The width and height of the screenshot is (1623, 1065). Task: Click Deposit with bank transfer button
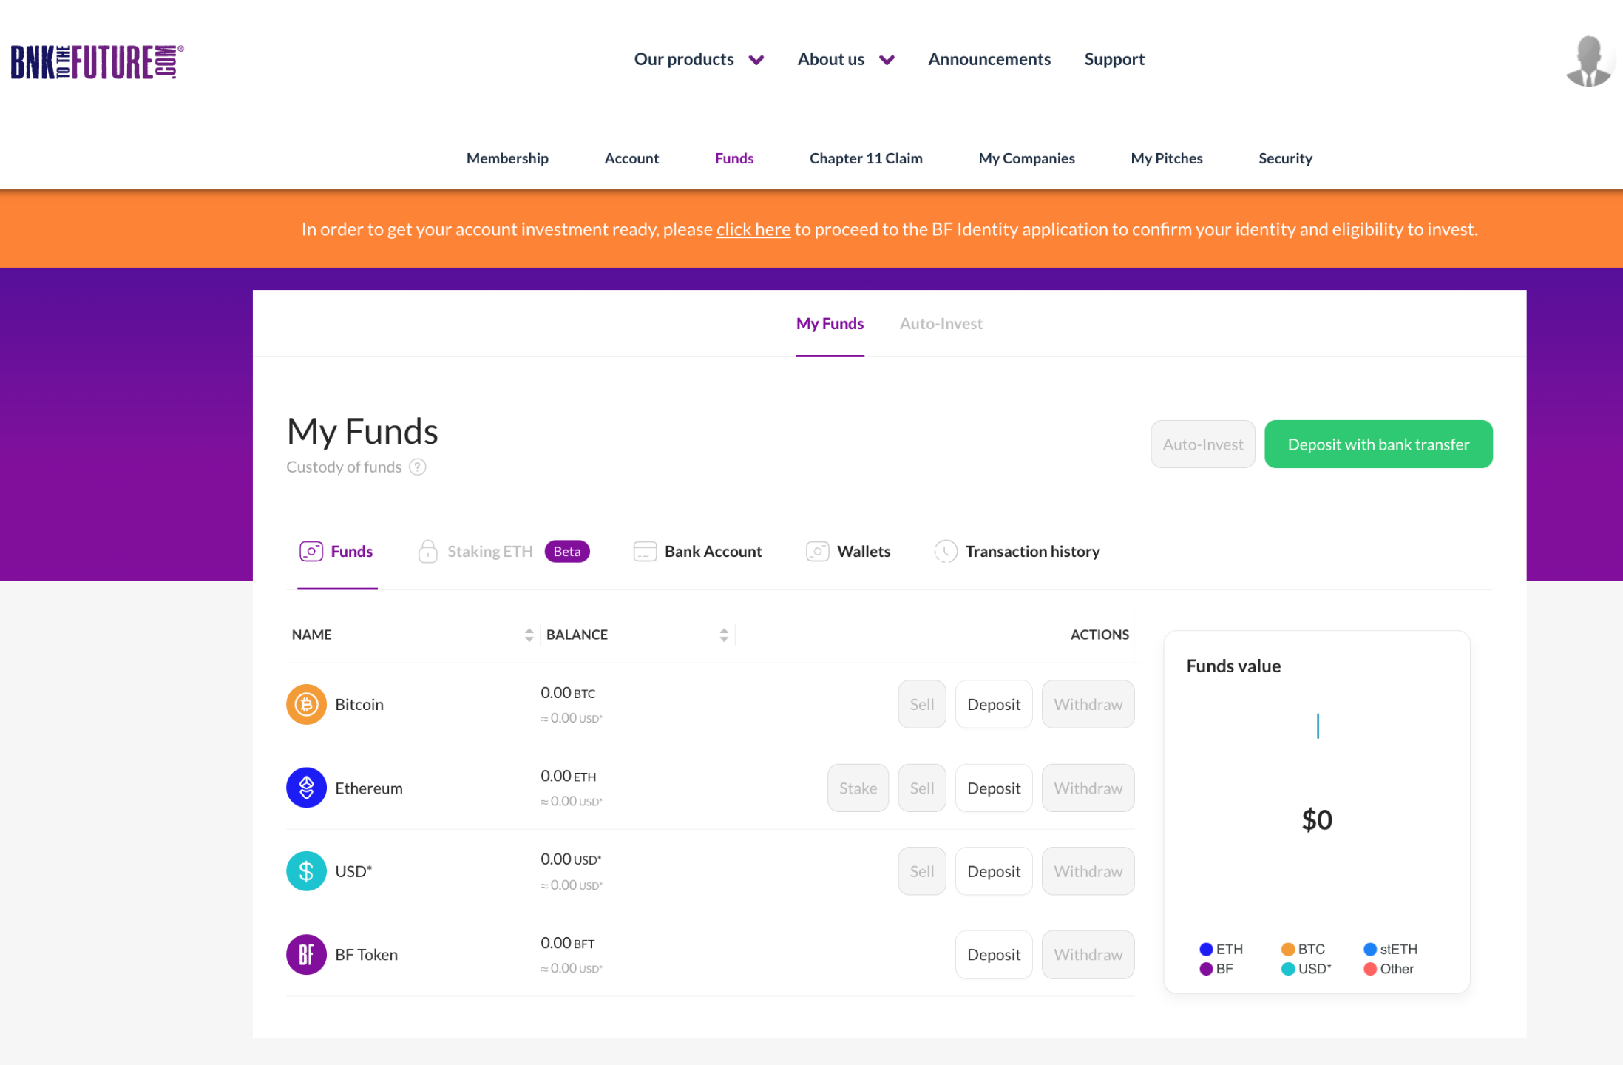click(1378, 444)
